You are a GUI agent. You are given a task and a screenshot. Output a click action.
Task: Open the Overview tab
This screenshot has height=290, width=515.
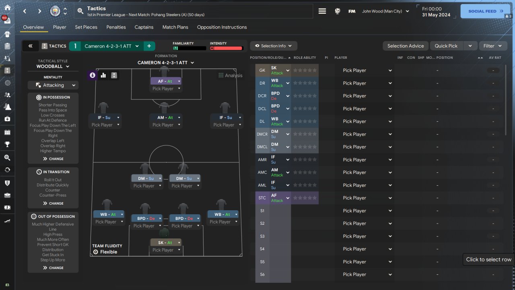33,27
